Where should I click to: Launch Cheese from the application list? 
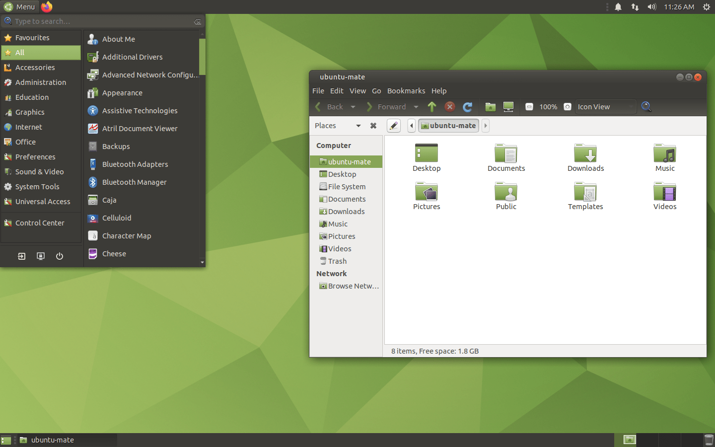coord(142,254)
